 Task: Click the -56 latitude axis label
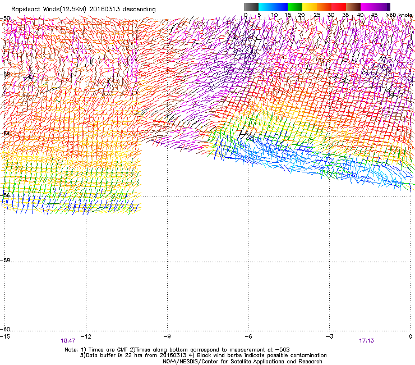coord(5,195)
